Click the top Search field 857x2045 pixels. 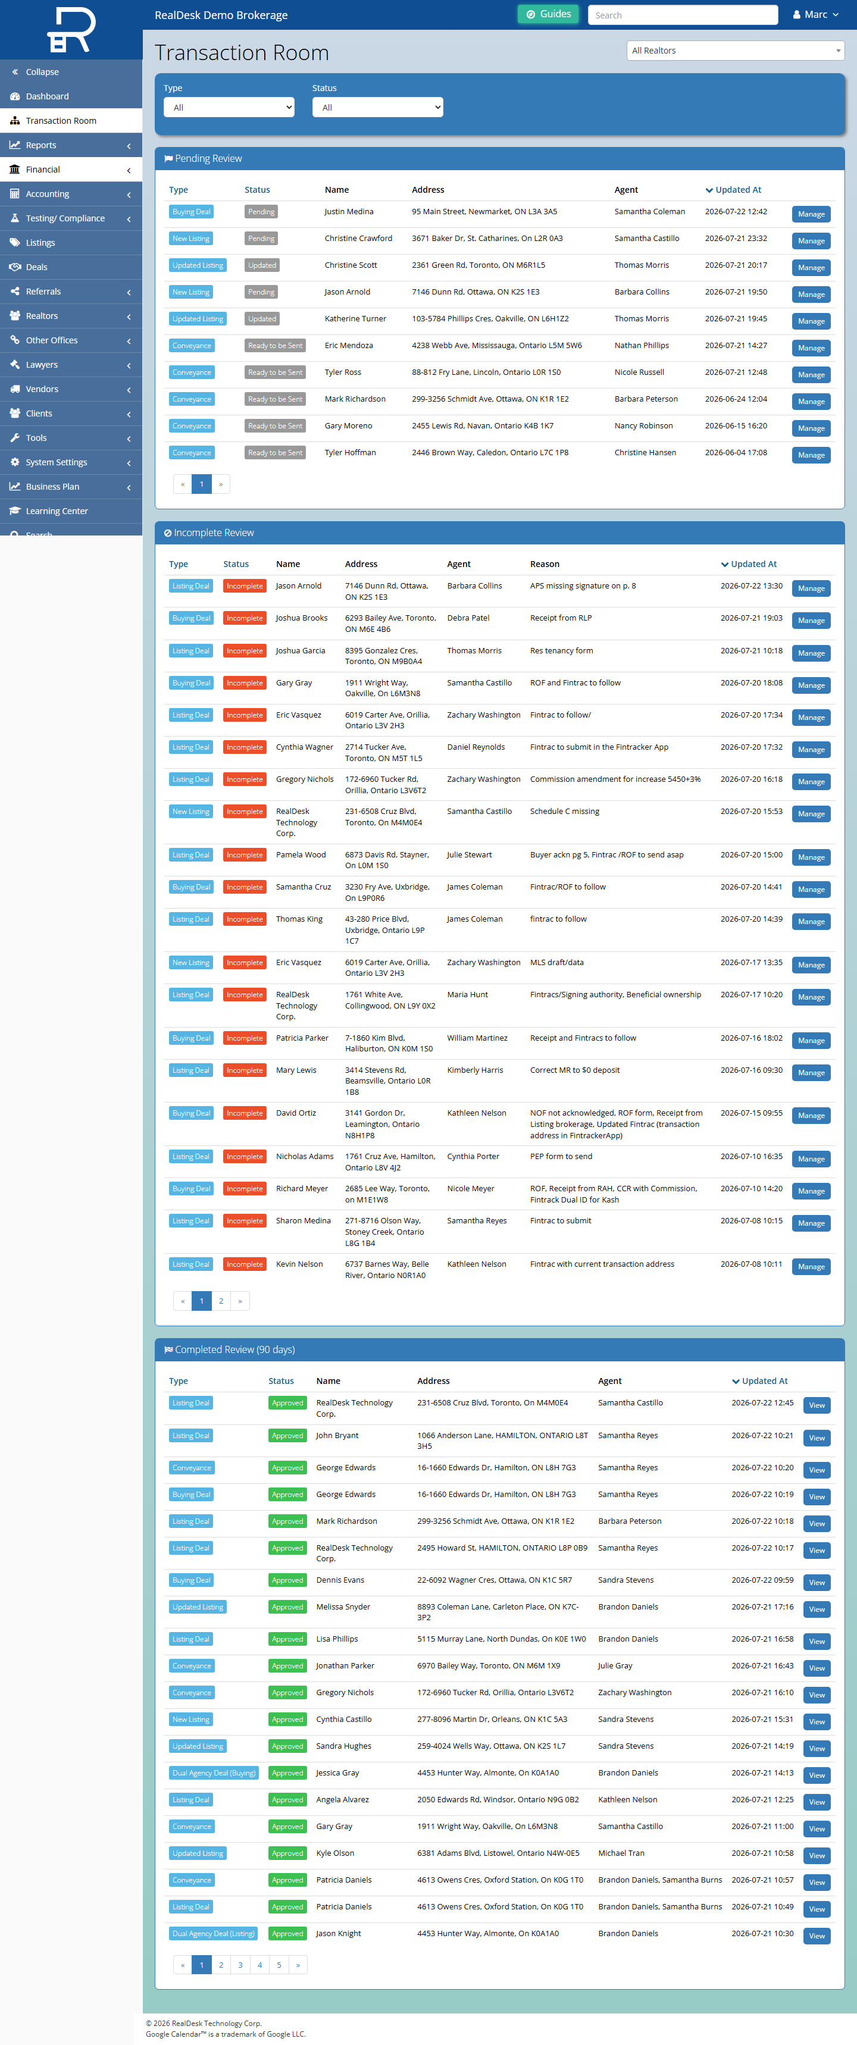(683, 15)
